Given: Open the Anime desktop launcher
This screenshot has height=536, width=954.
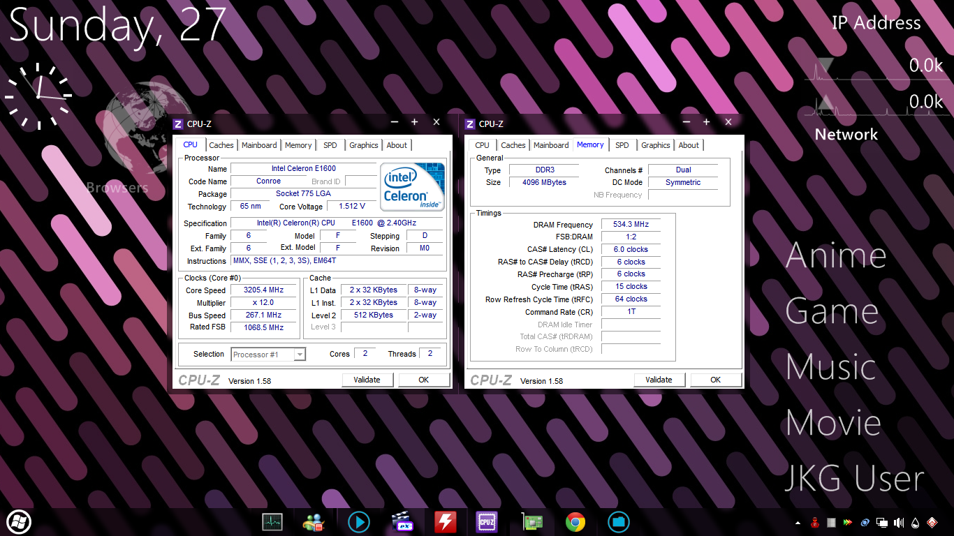Looking at the screenshot, I should 836,255.
